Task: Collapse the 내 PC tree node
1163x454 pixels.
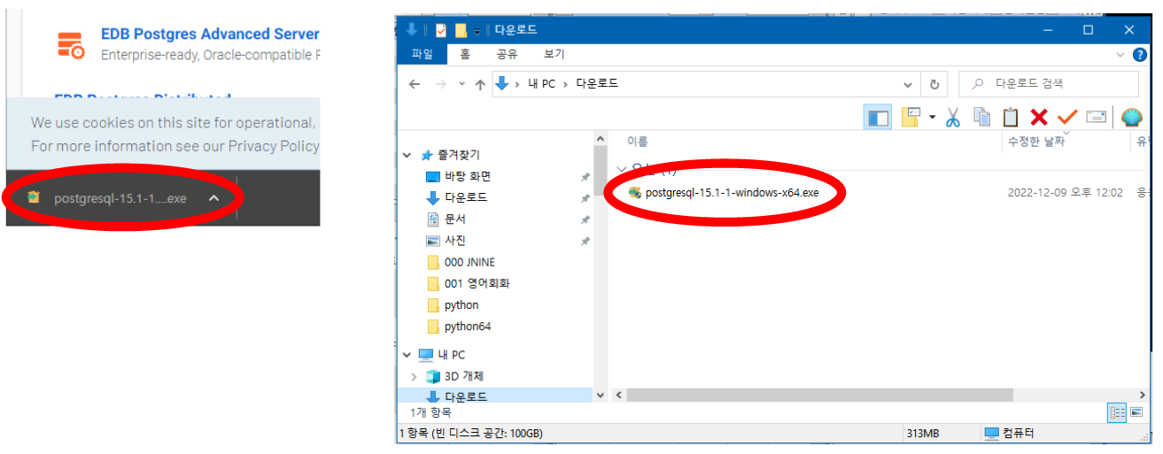Action: pos(407,355)
